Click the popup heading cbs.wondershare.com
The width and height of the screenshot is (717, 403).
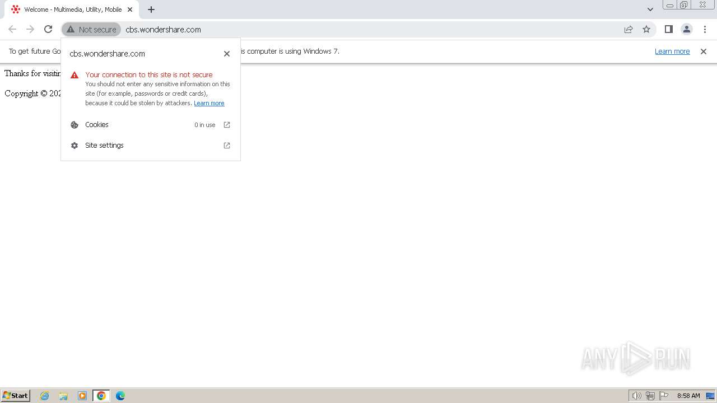coord(108,54)
